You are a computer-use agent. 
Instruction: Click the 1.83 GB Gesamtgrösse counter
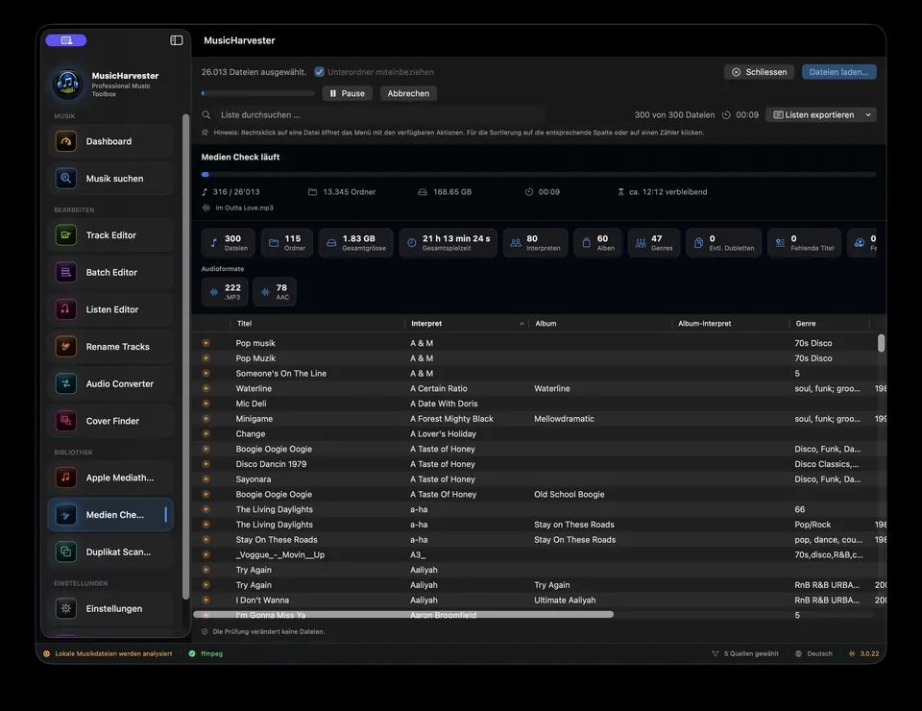(x=356, y=242)
